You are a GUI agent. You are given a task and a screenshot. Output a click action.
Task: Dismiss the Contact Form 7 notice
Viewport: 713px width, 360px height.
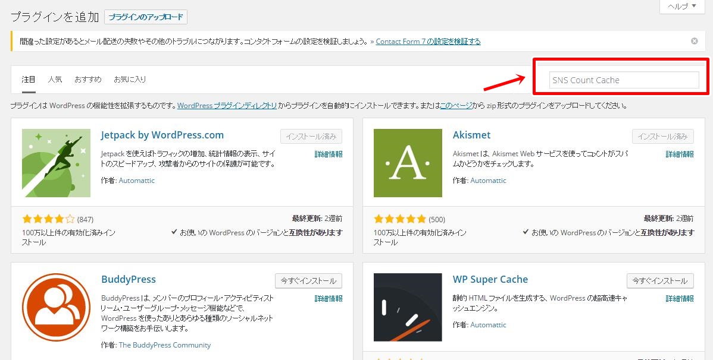tap(695, 41)
